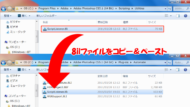Open help in Automate window
Screen dimensions: 190x107
[x=185, y=70]
